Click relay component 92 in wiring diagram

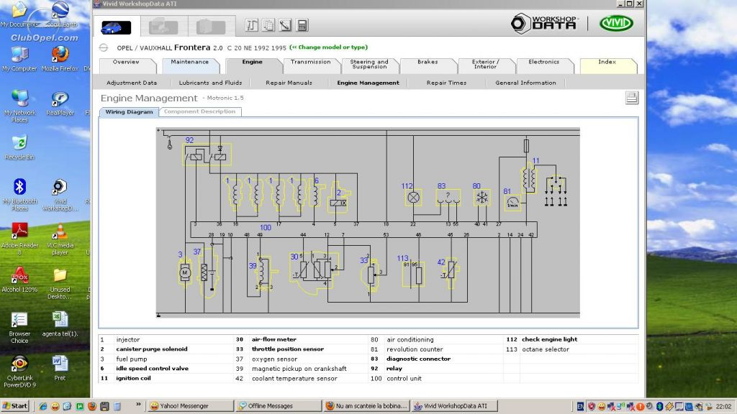pyautogui.click(x=207, y=155)
